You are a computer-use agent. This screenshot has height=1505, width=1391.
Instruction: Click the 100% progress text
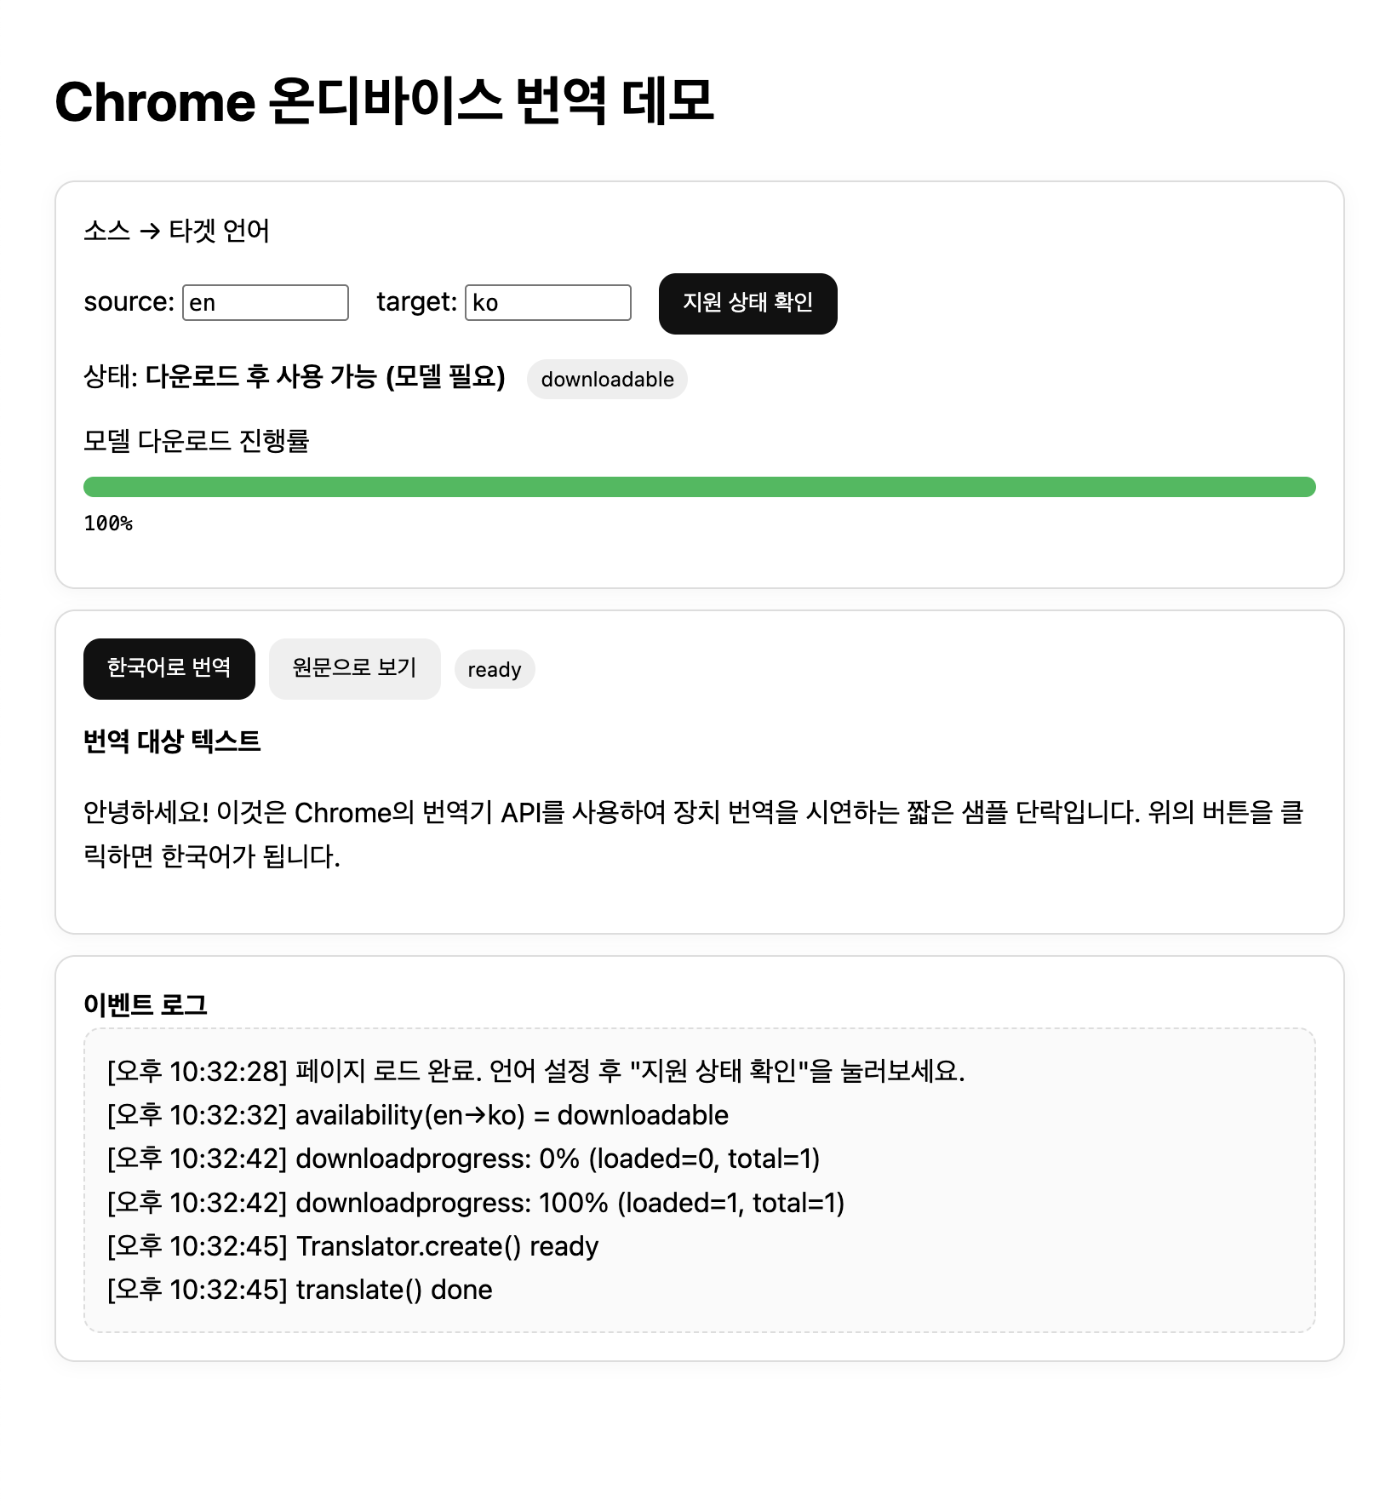pos(108,524)
